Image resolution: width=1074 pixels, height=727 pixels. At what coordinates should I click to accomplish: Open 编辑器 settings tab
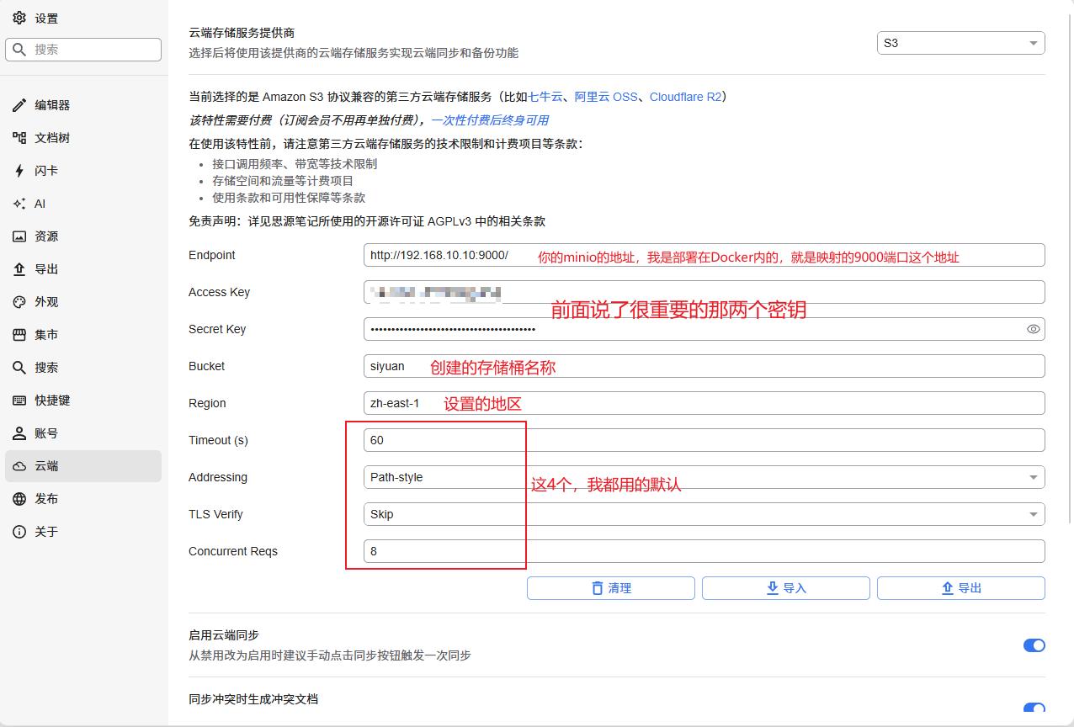tap(83, 105)
